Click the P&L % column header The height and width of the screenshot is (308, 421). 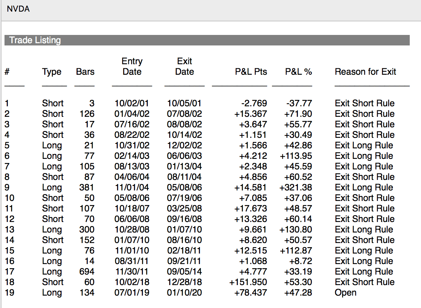(x=298, y=72)
